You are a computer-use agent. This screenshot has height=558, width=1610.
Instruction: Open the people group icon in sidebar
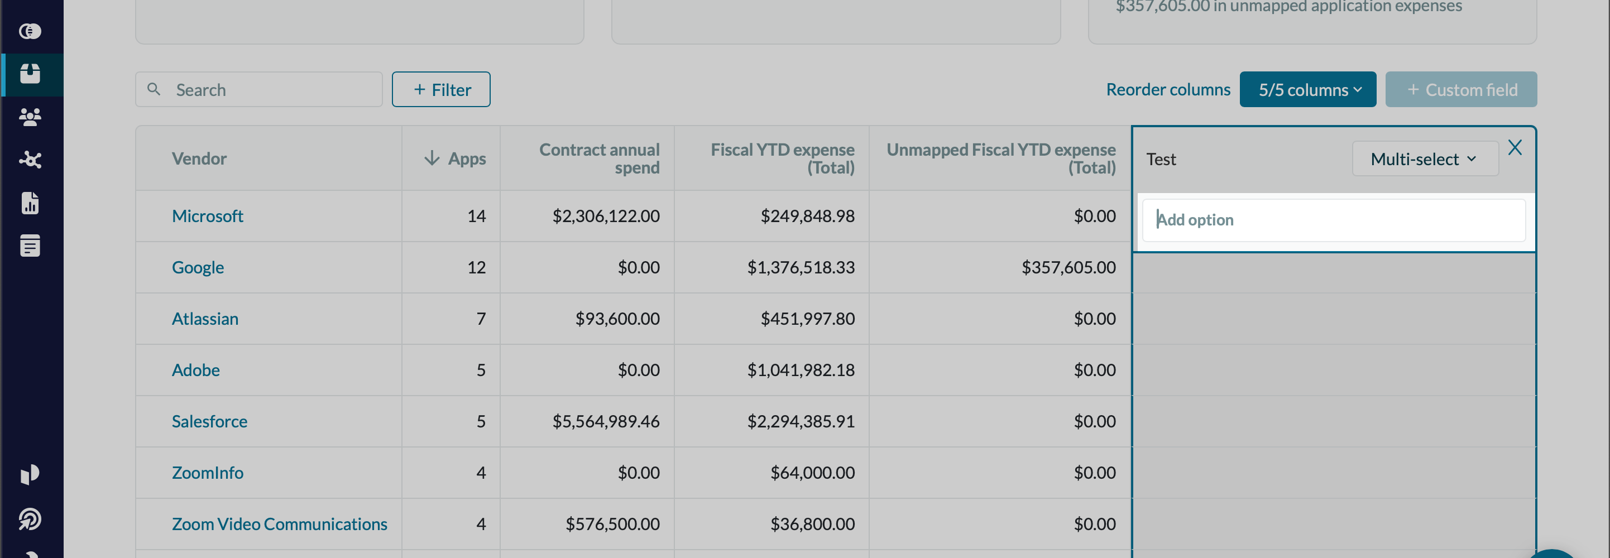pyautogui.click(x=30, y=117)
